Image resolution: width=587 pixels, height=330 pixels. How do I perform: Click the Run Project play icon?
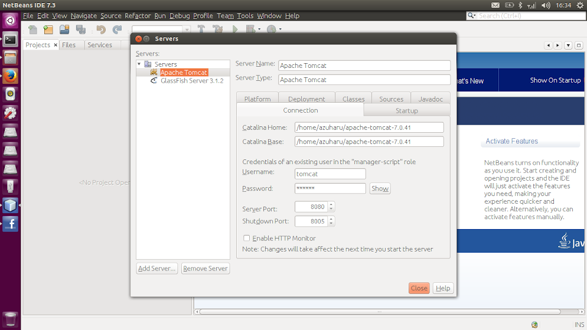tap(234, 29)
